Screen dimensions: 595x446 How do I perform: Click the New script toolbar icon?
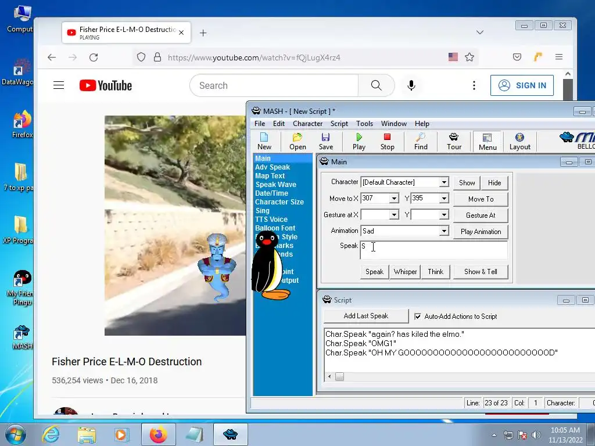[264, 142]
